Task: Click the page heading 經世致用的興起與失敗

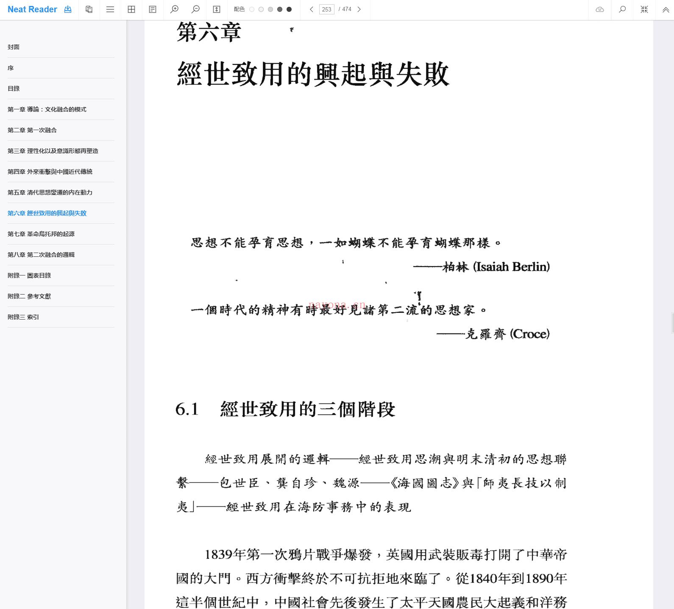Action: pos(313,74)
